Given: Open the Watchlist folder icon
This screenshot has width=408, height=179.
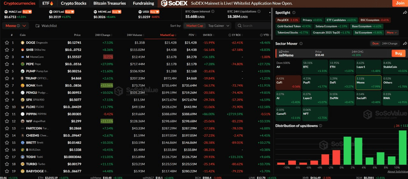Looking at the screenshot, I should [x=38, y=26].
